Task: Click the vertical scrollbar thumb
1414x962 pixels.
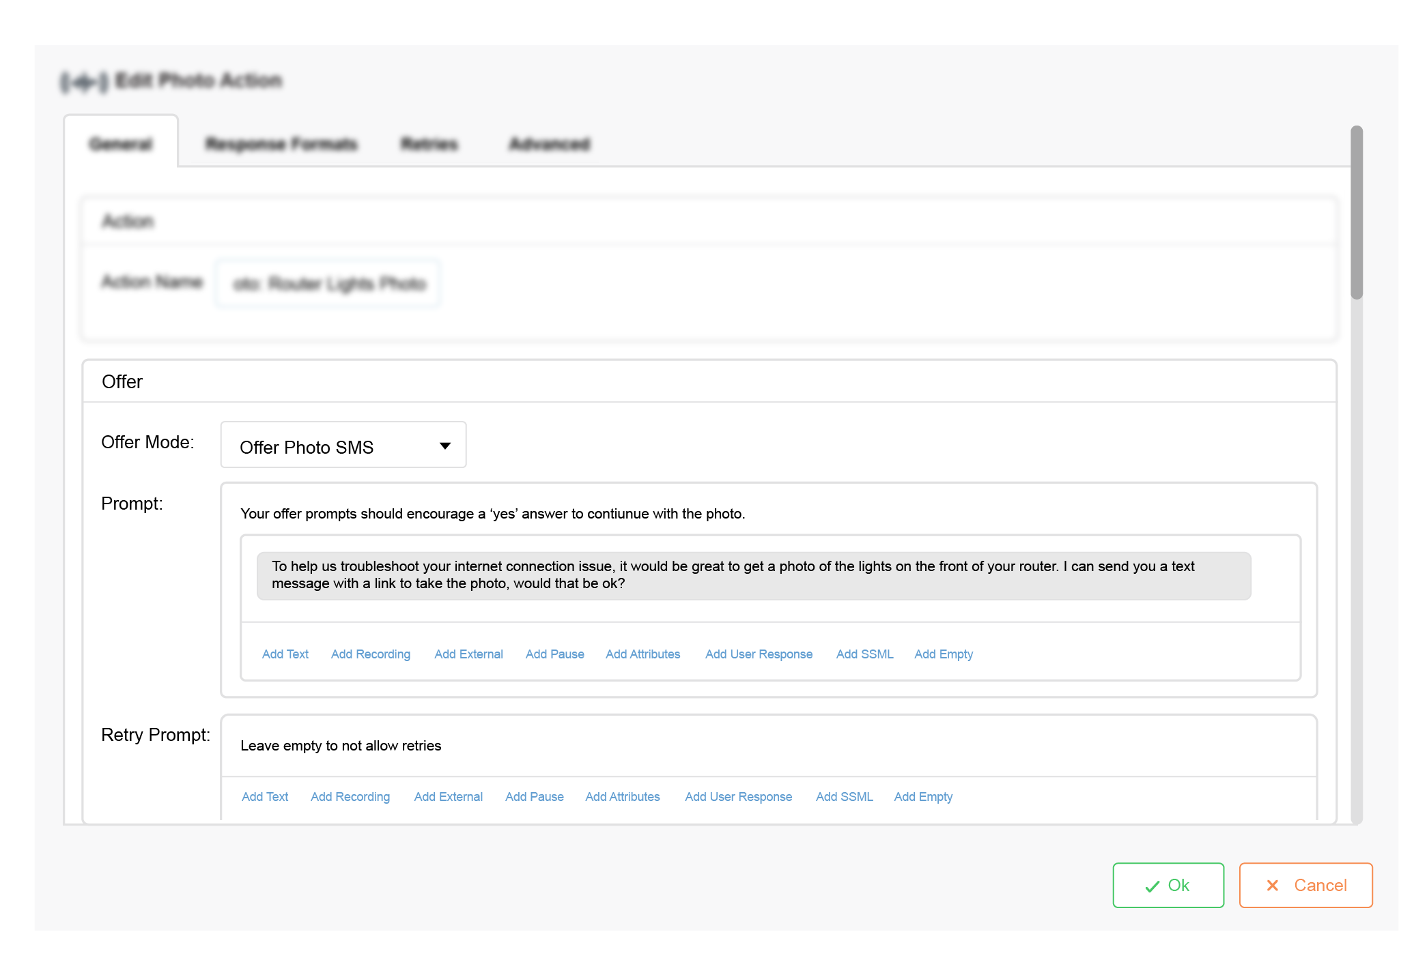Action: pos(1356,212)
